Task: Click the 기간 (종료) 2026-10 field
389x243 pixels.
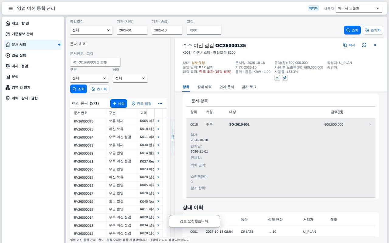Action: [x=167, y=30]
